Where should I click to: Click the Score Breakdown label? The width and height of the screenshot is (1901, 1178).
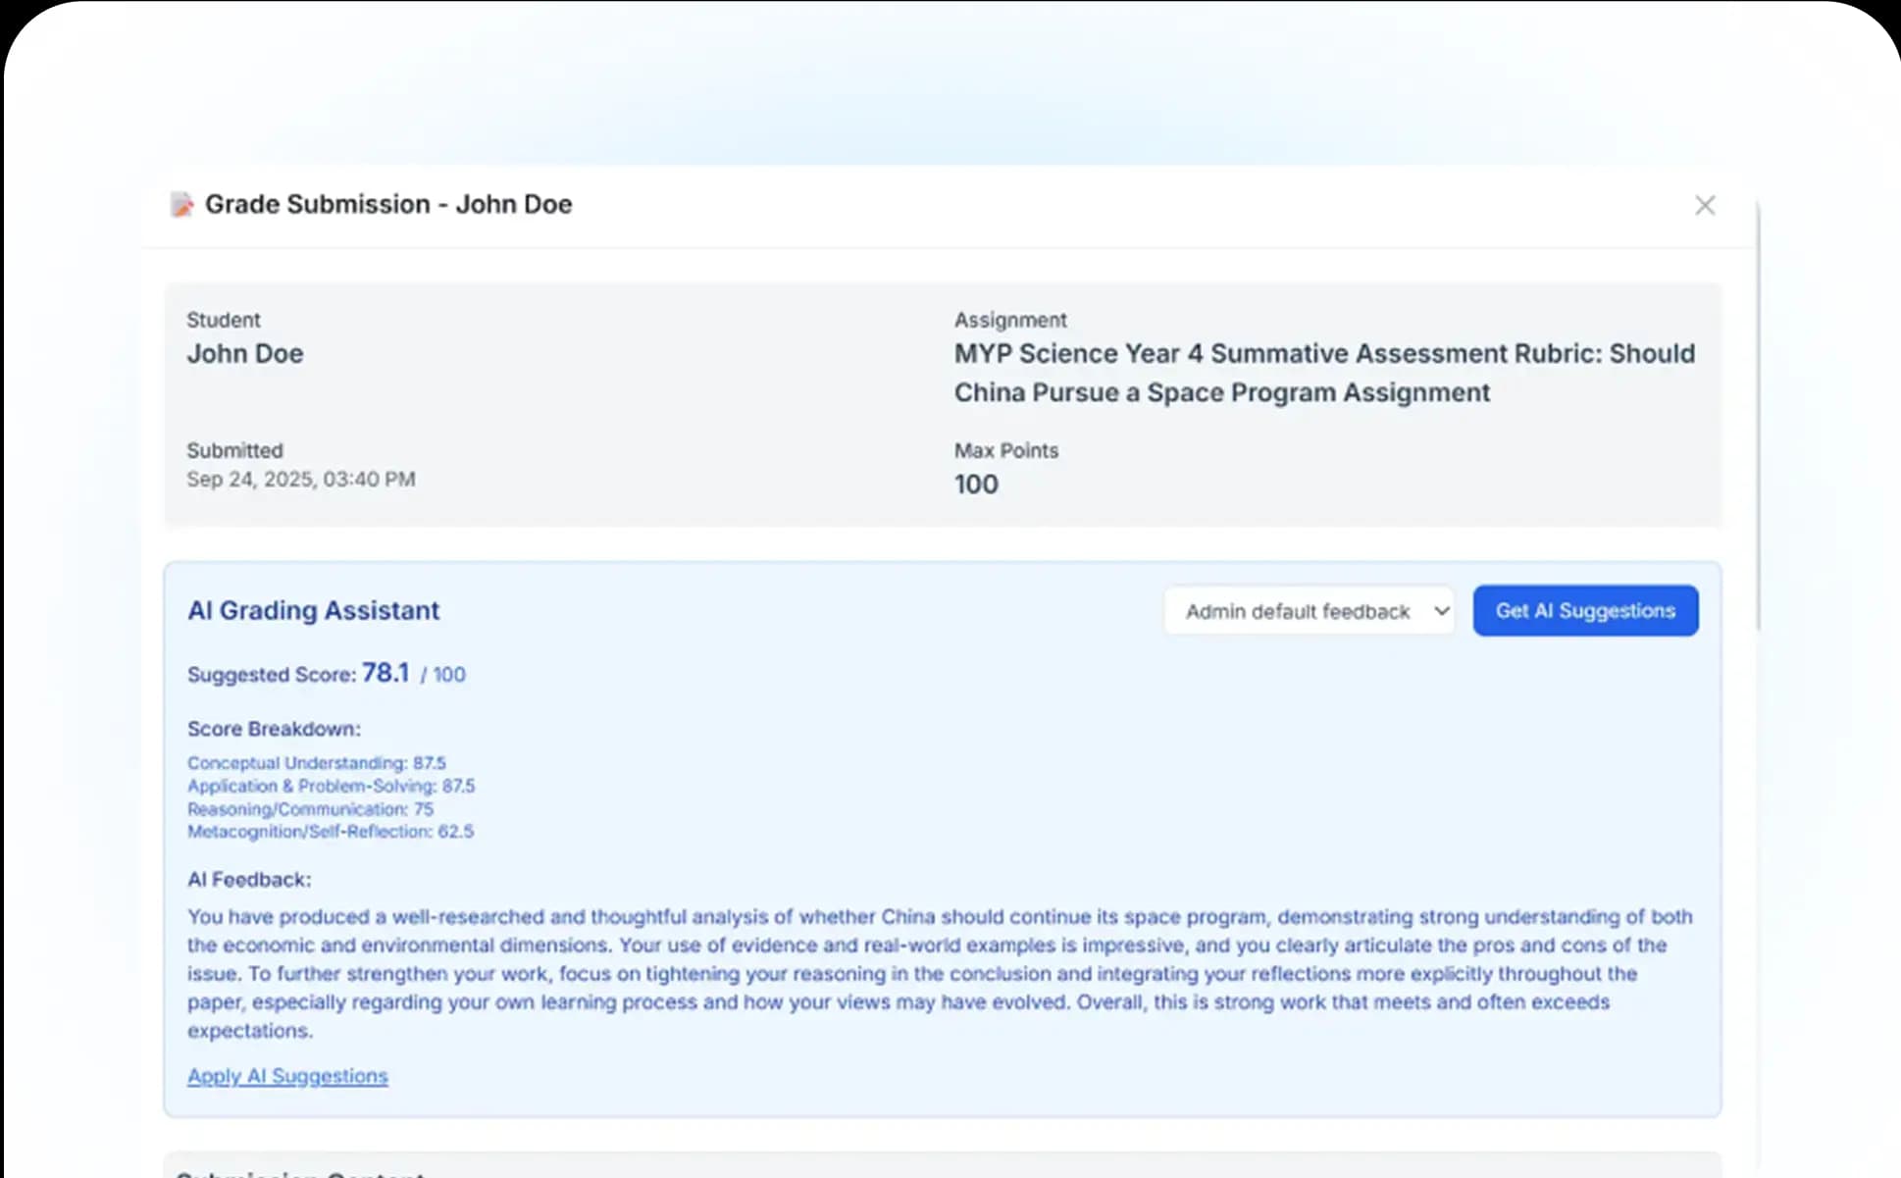274,729
